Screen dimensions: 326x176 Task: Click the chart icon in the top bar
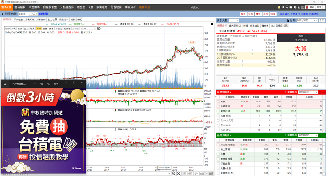coord(299,7)
